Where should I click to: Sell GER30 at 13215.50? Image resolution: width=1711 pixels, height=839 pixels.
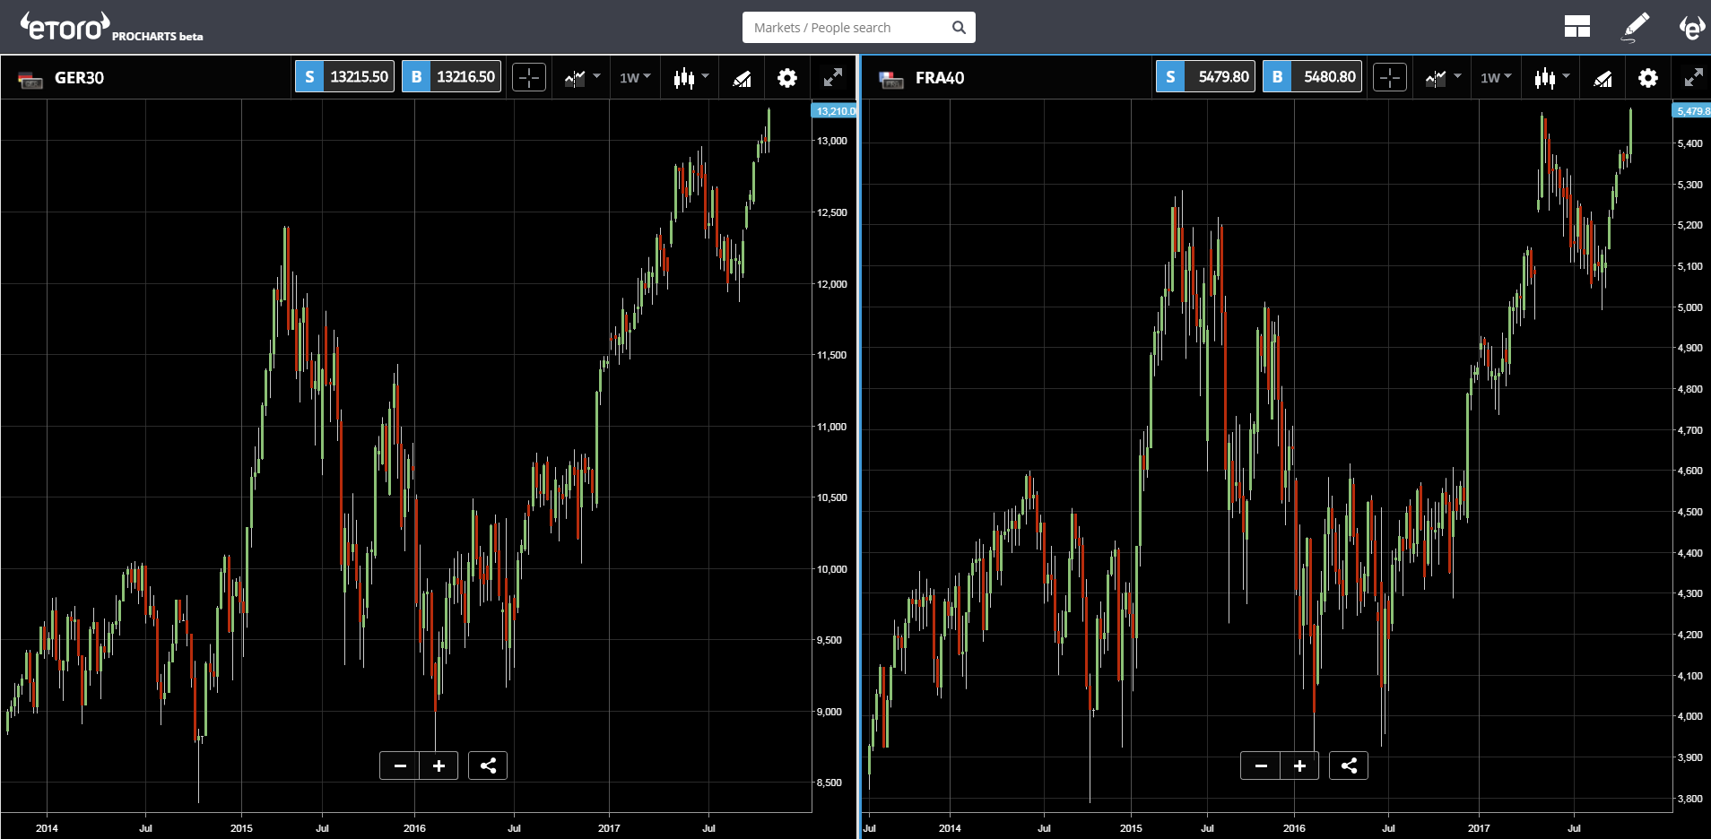(x=344, y=77)
